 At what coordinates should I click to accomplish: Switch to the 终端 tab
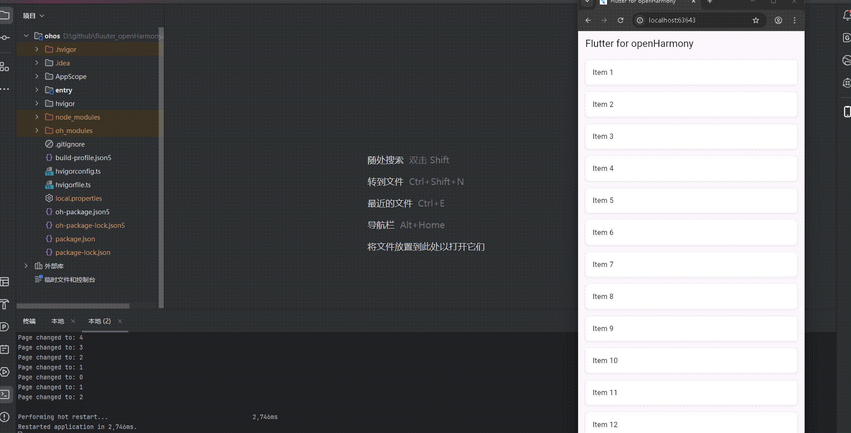29,321
